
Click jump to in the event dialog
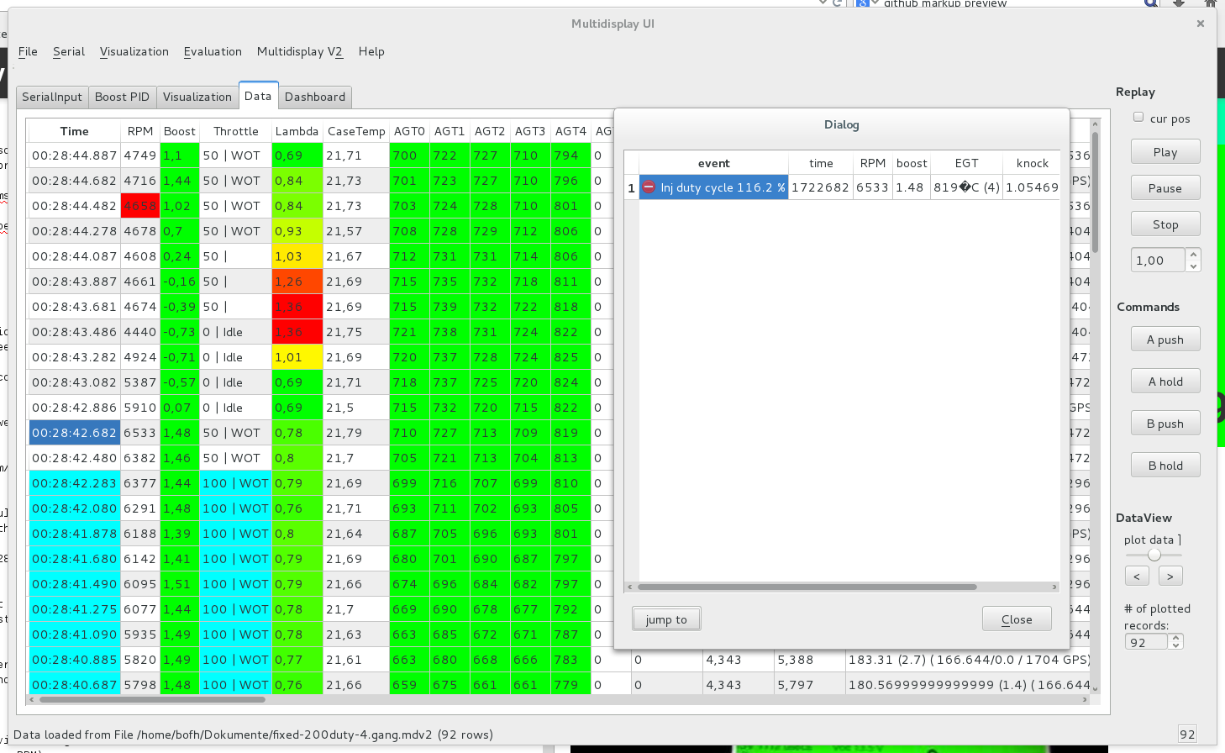[x=666, y=619]
